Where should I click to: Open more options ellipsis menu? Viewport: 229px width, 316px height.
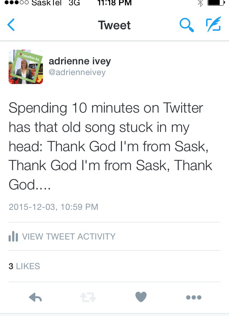[x=194, y=297]
